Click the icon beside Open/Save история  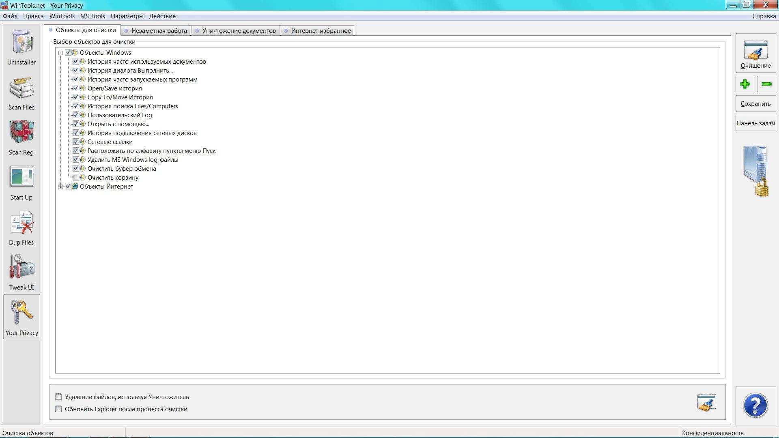click(83, 88)
